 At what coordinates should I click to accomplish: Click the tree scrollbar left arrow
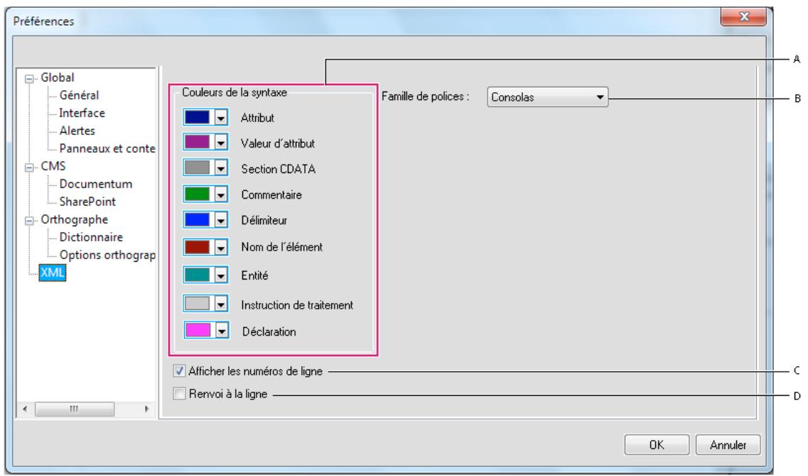pyautogui.click(x=26, y=409)
